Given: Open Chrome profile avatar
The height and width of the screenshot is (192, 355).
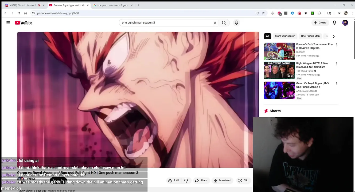Looking at the screenshot, I should 346,13.
